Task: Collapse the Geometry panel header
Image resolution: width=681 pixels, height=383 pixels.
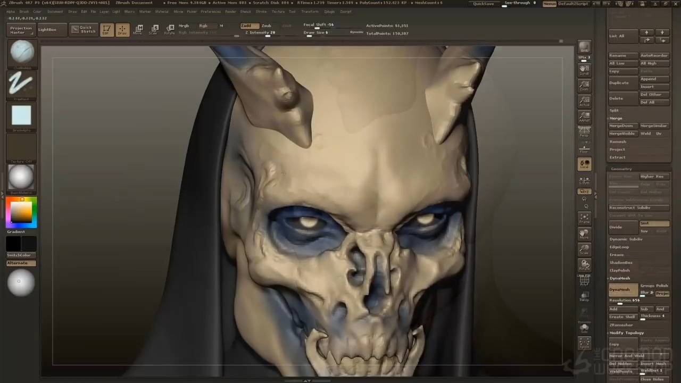Action: click(x=621, y=169)
